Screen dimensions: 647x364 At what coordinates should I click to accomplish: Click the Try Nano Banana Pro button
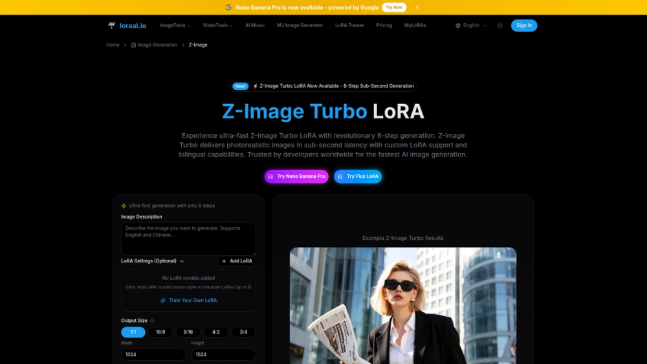(297, 177)
